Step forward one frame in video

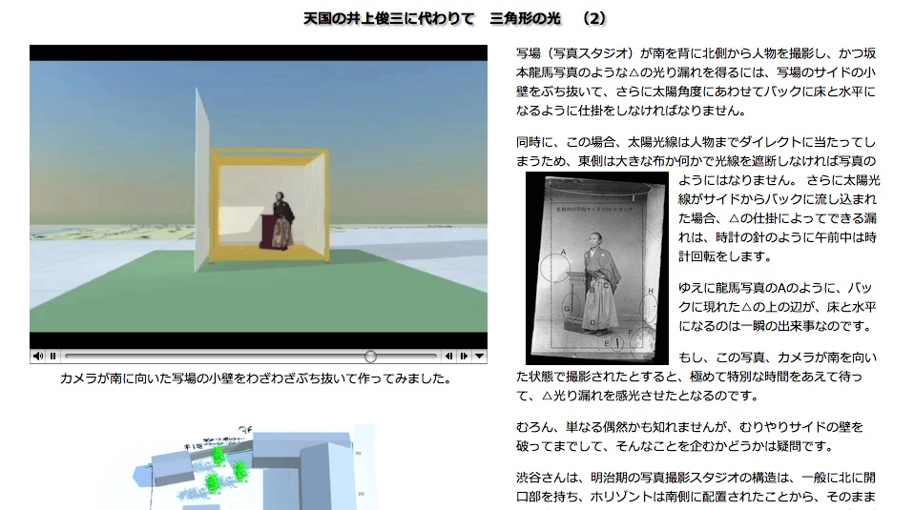point(463,357)
